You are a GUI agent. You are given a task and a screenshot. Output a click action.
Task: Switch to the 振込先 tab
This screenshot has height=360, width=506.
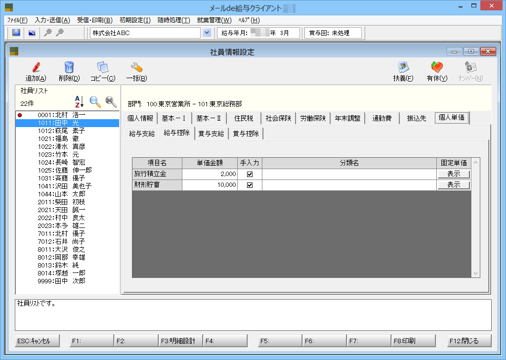416,118
